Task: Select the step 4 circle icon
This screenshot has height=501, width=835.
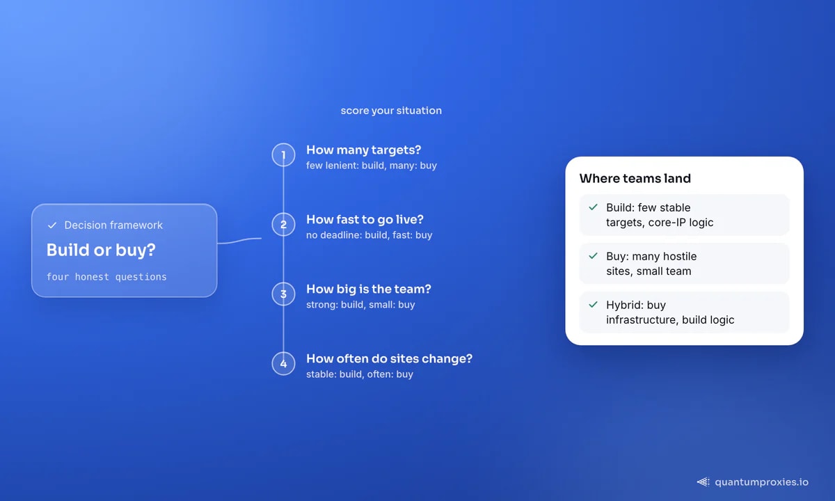Action: pos(283,363)
